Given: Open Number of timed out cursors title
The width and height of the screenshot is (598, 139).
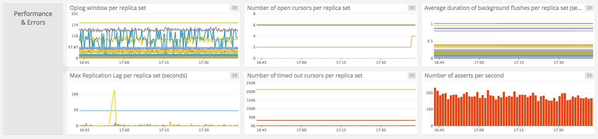Looking at the screenshot, I should pos(305,76).
